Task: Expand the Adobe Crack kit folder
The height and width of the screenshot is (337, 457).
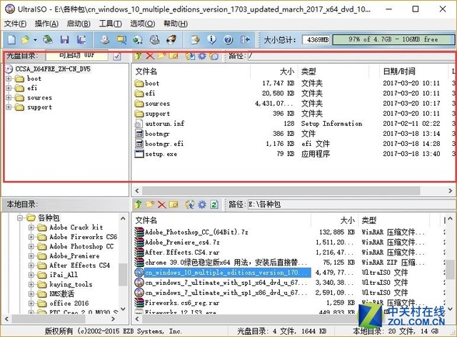Action: coord(31,228)
